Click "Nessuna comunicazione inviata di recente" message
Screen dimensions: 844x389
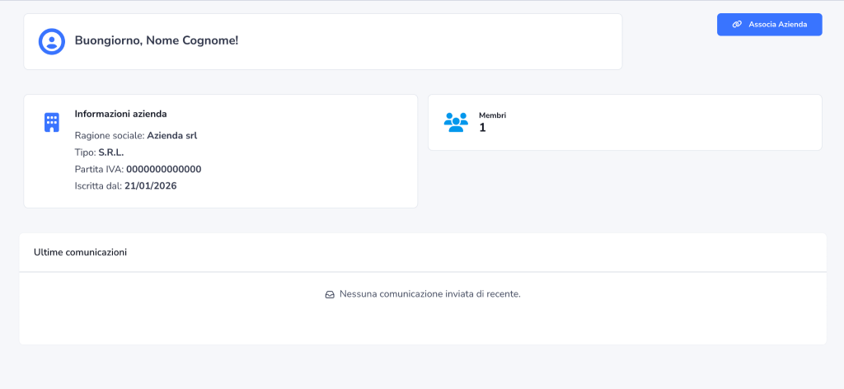[429, 294]
